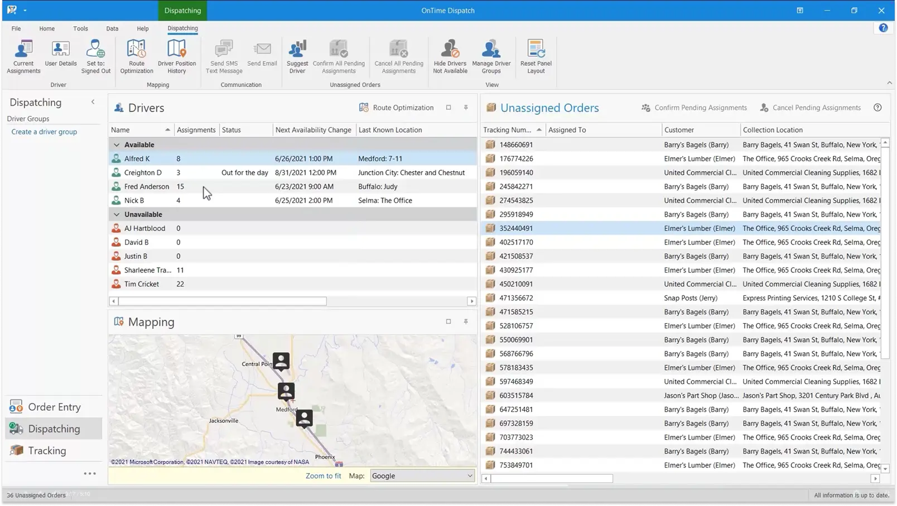Set driver to Signed Out

click(95, 56)
